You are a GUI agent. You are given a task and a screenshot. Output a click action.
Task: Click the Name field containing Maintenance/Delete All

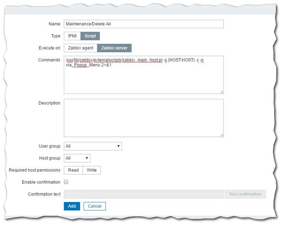(144, 24)
